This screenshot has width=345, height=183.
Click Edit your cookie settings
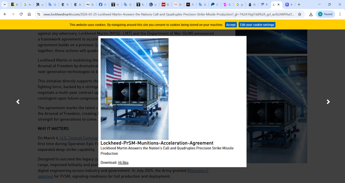[257, 25]
